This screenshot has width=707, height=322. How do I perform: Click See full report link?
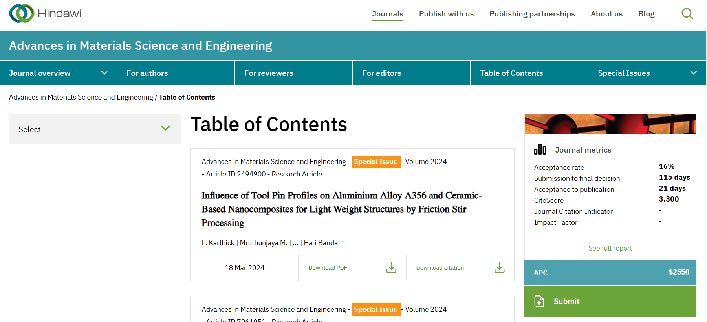(x=610, y=248)
